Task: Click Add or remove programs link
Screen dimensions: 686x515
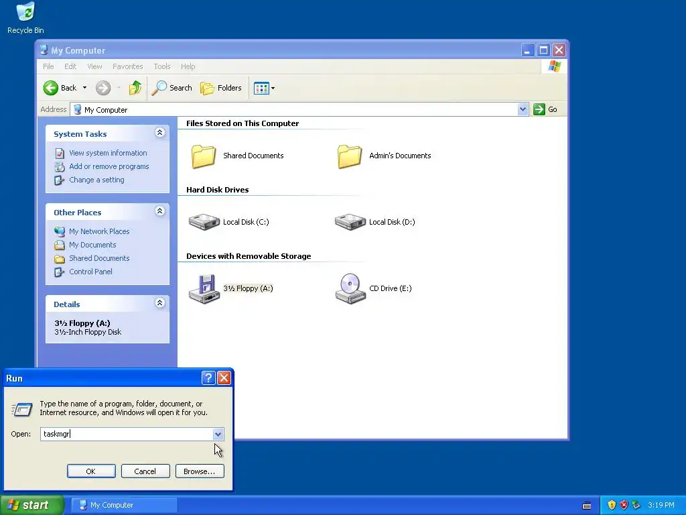Action: [x=109, y=166]
